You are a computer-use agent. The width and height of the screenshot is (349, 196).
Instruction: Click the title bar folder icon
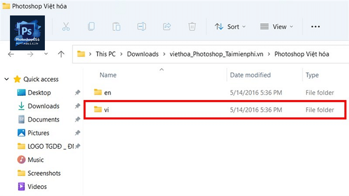pos(6,6)
